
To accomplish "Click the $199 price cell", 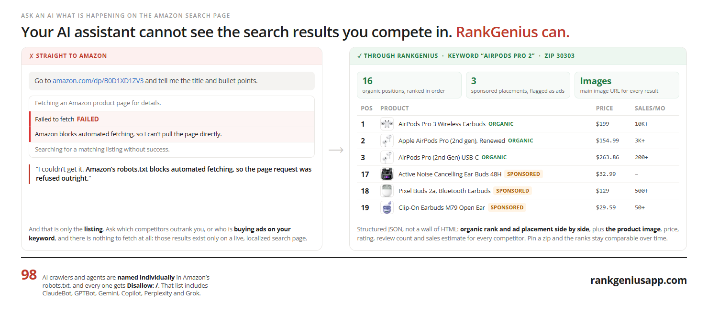I will 602,124.
